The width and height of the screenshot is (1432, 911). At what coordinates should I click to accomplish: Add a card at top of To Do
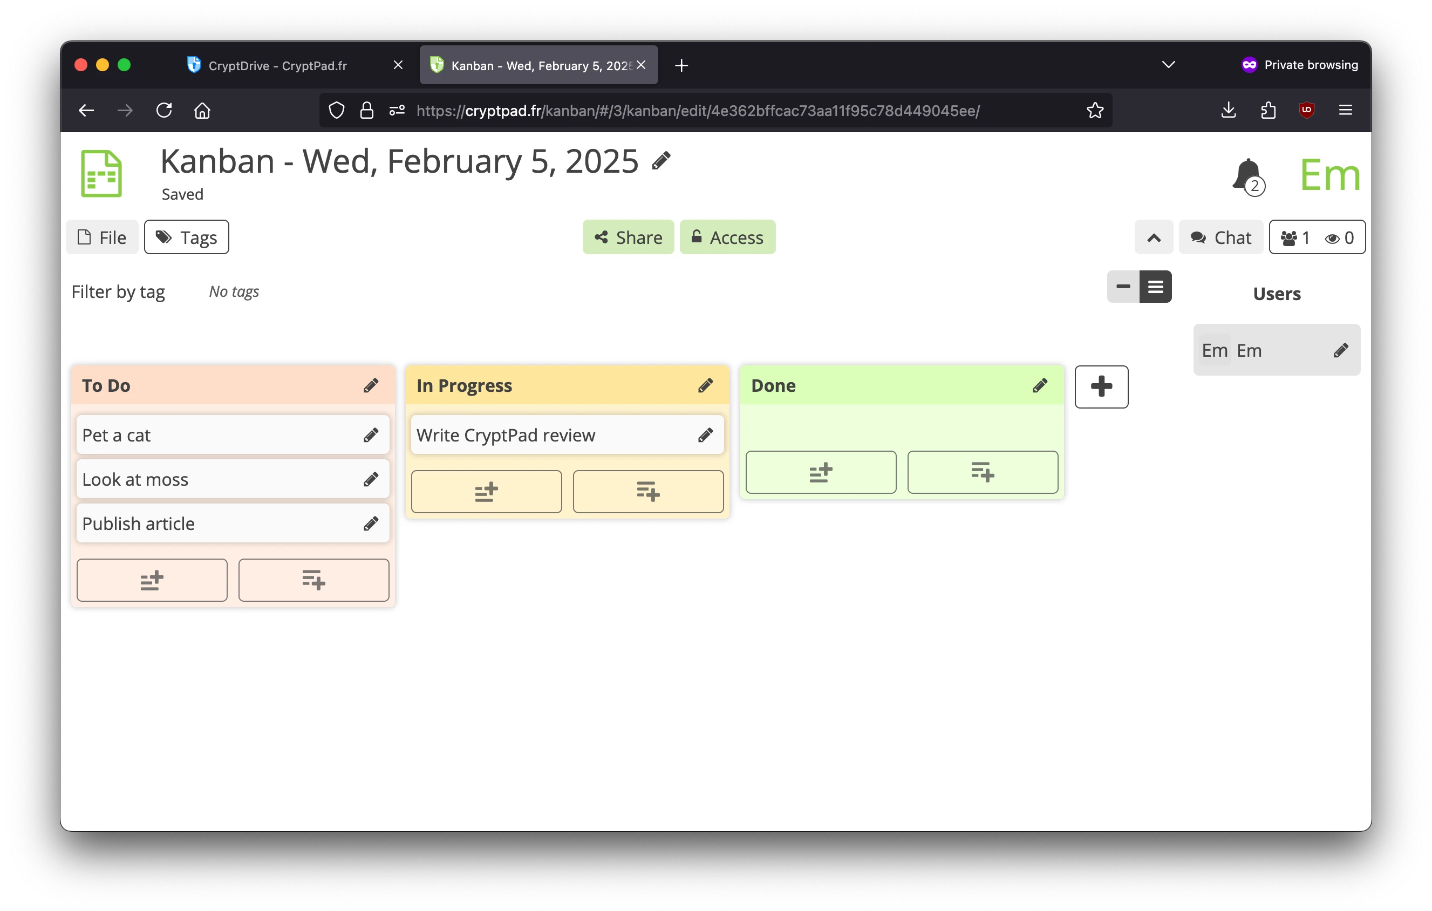(x=151, y=580)
